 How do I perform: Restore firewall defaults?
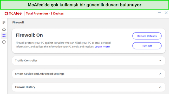(x=147, y=36)
